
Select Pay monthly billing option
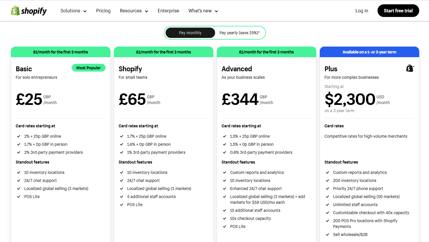[190, 33]
